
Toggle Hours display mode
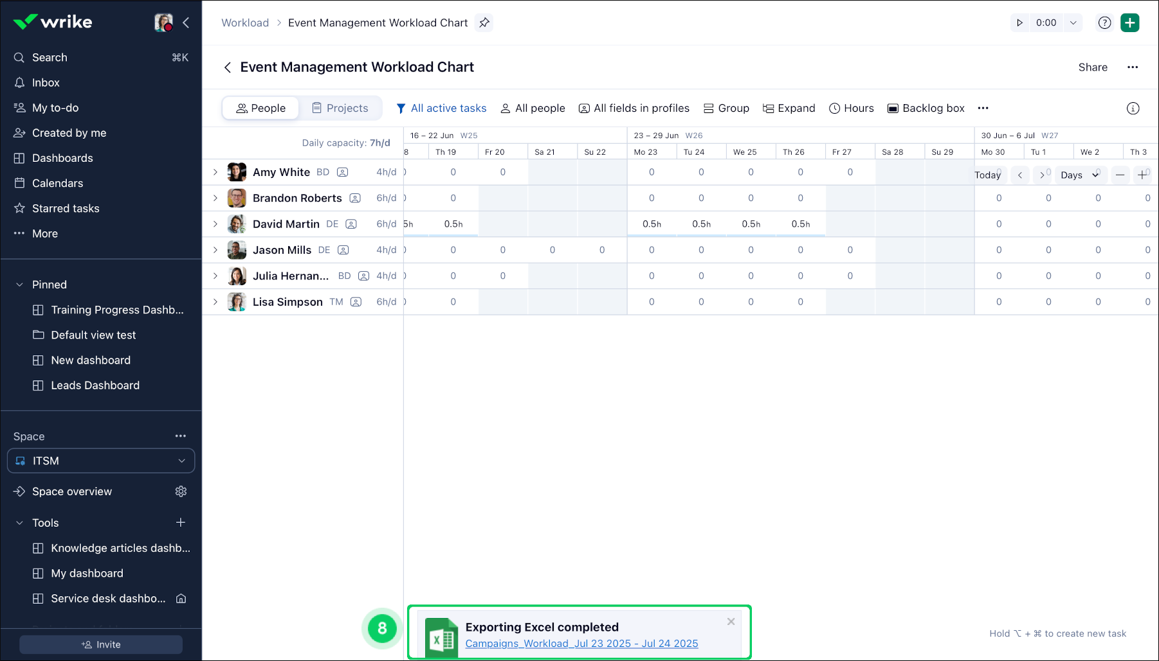pos(851,109)
